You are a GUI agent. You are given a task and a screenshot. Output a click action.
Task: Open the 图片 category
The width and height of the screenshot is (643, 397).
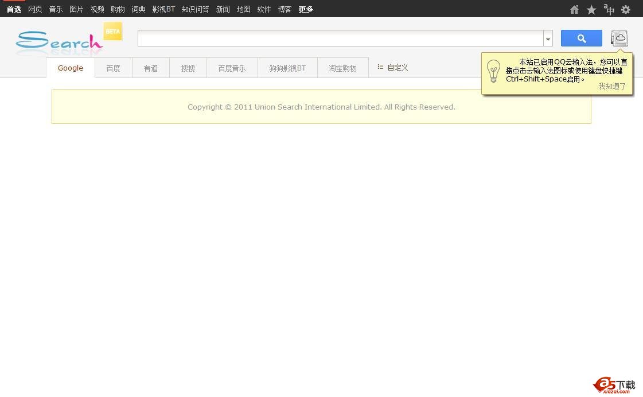pos(76,9)
